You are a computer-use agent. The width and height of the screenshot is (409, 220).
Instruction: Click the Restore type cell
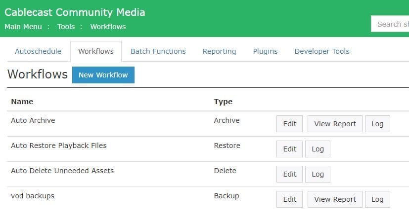pos(227,146)
